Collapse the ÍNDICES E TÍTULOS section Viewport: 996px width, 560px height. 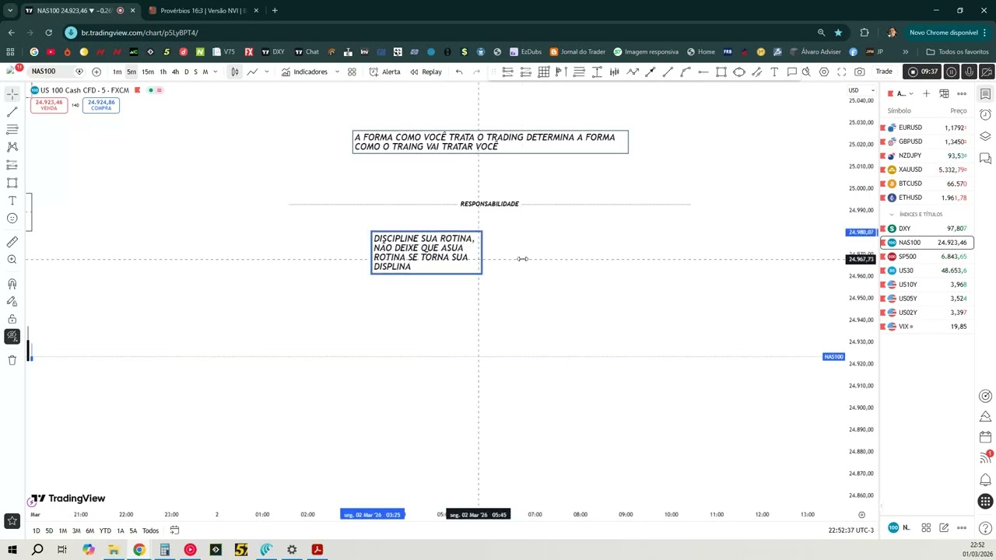pyautogui.click(x=892, y=215)
